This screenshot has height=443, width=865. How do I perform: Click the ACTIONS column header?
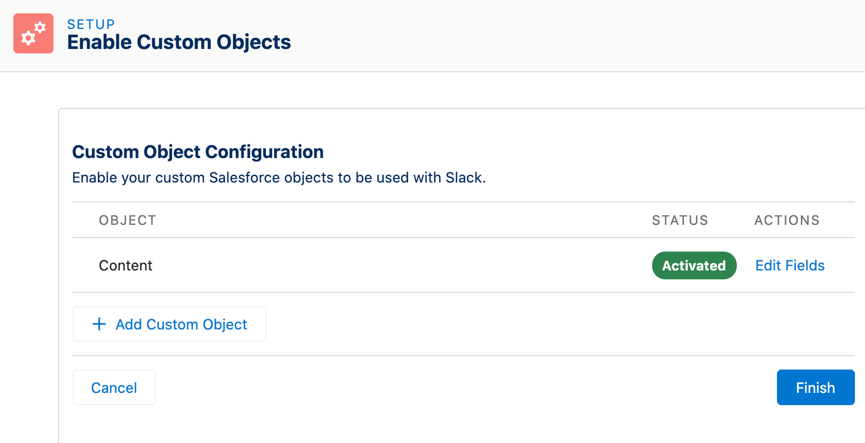[x=787, y=220]
